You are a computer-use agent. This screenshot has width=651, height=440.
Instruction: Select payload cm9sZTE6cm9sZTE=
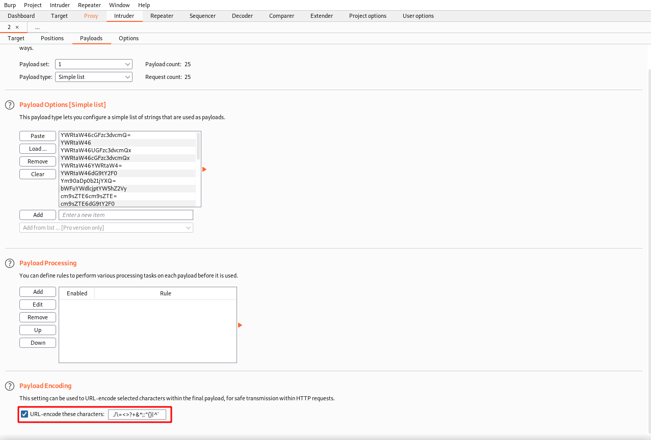click(x=127, y=196)
